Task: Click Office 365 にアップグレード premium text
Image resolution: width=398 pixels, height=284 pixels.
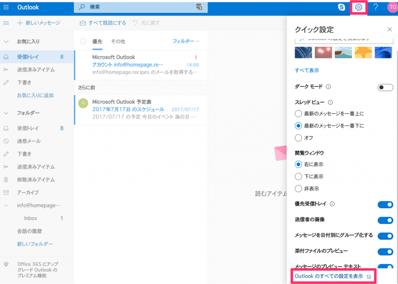Action: (38, 270)
